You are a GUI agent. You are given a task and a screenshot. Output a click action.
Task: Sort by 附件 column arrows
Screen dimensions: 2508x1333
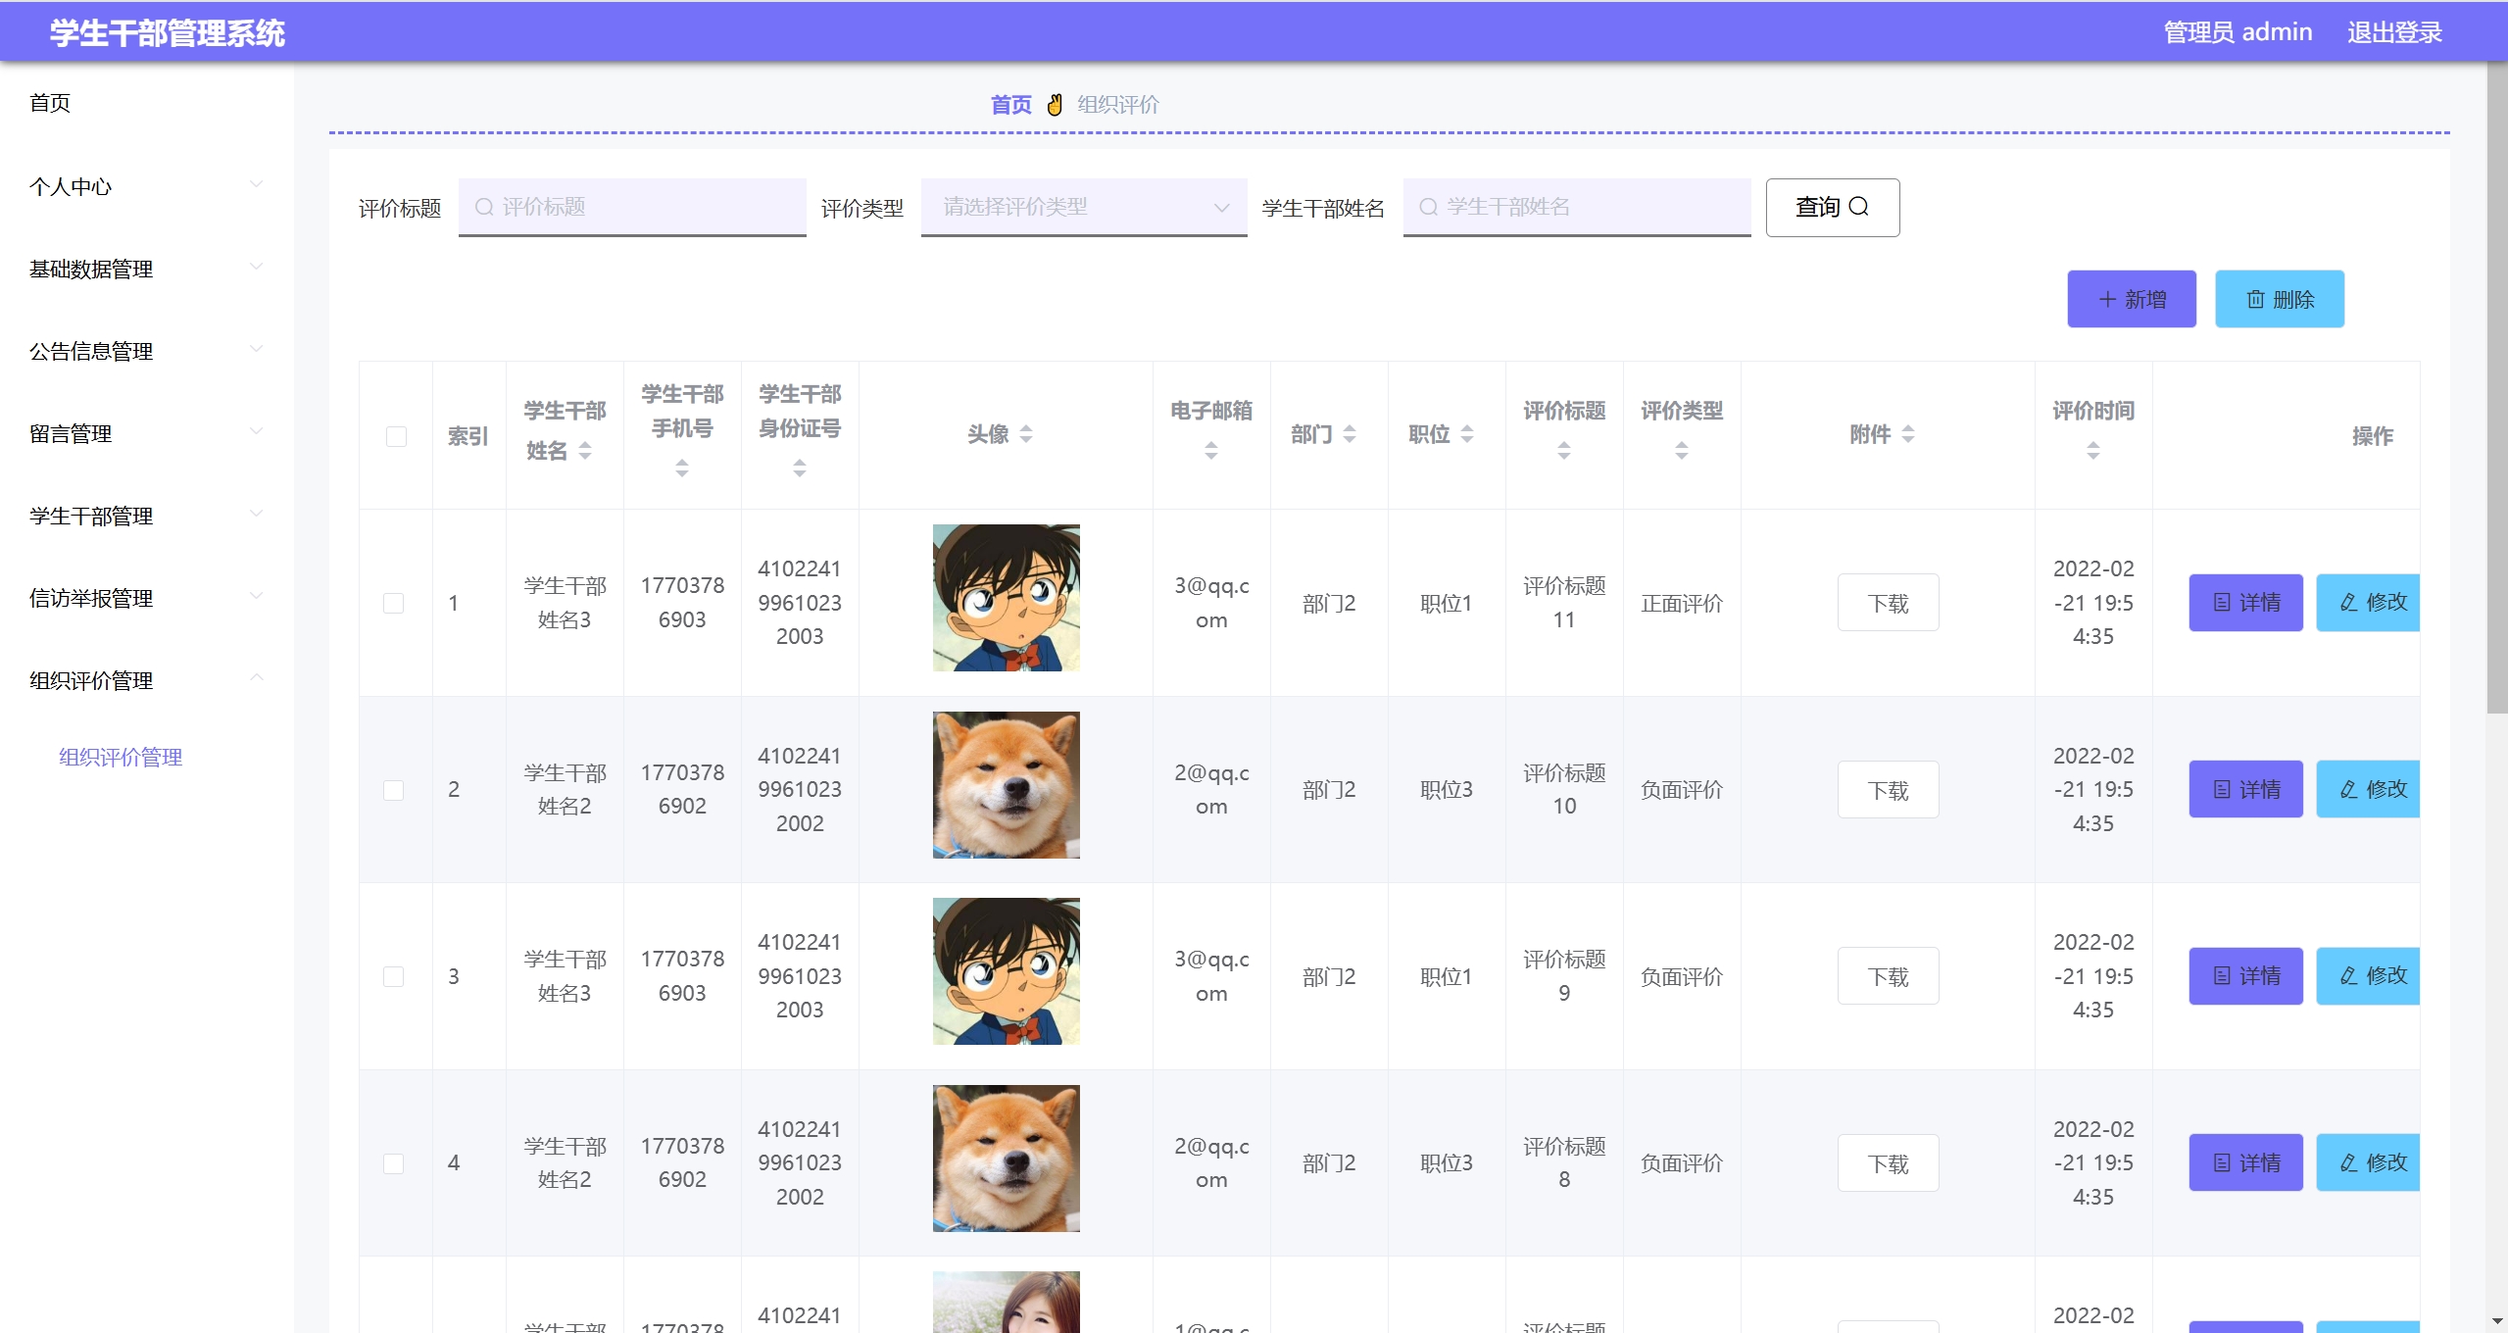point(1908,434)
